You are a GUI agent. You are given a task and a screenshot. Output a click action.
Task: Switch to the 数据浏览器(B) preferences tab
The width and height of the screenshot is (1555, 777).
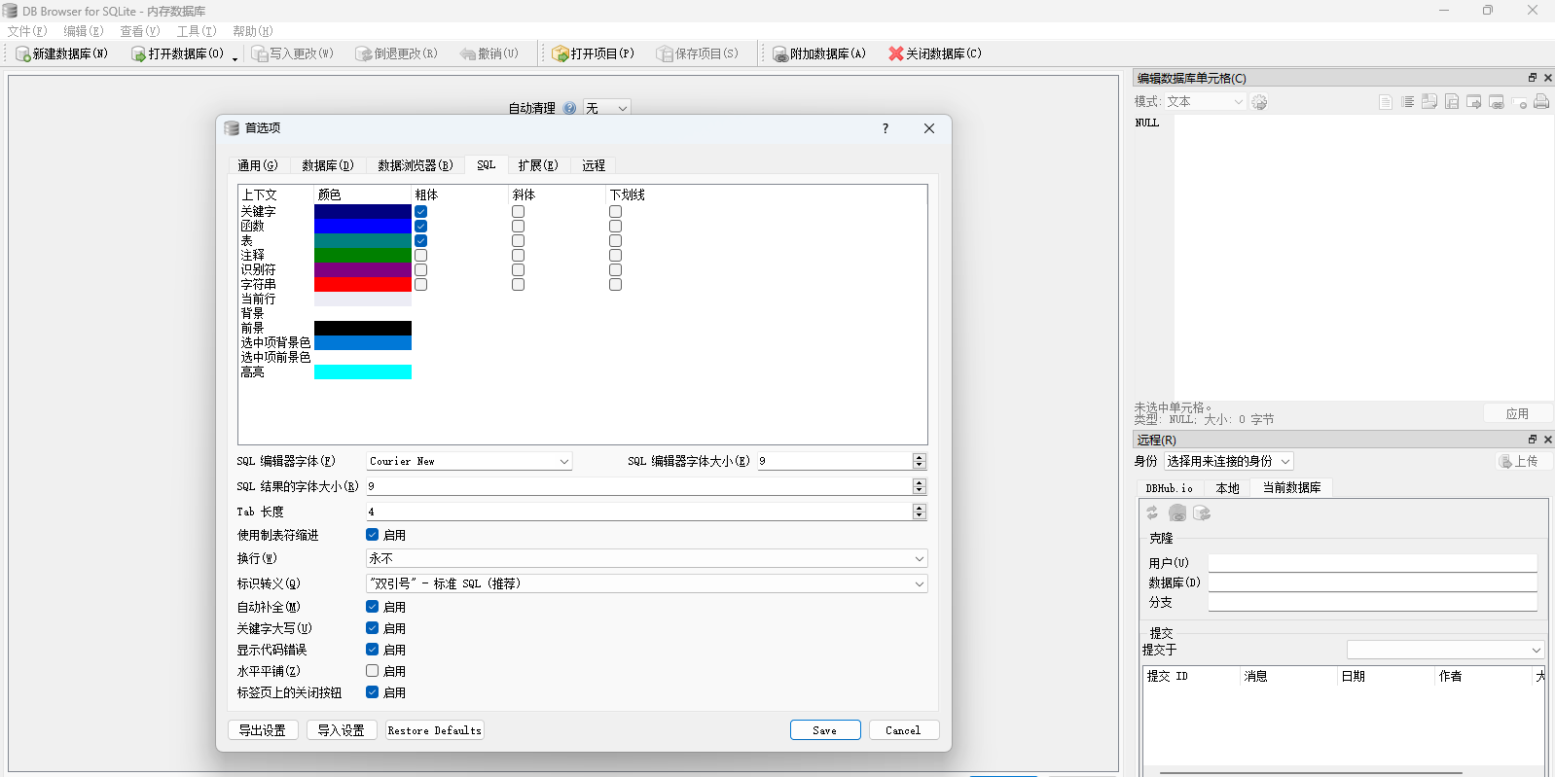(416, 165)
